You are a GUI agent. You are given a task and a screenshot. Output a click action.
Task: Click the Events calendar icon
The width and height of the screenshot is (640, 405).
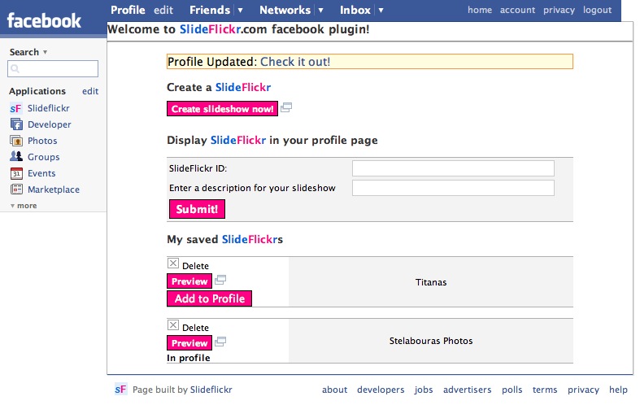click(15, 173)
